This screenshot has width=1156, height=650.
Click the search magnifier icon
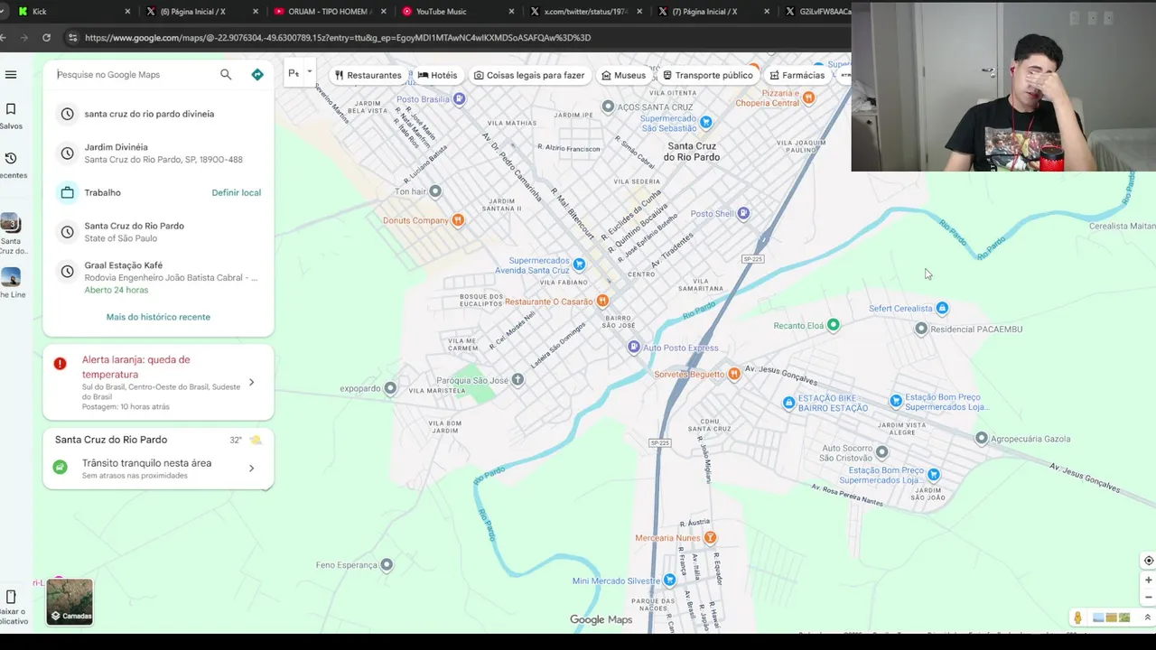point(226,74)
